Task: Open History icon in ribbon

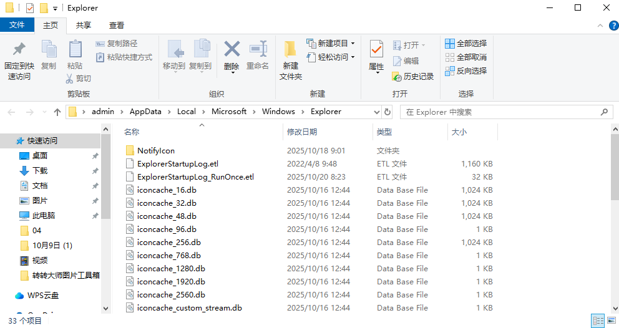Action: pyautogui.click(x=412, y=76)
